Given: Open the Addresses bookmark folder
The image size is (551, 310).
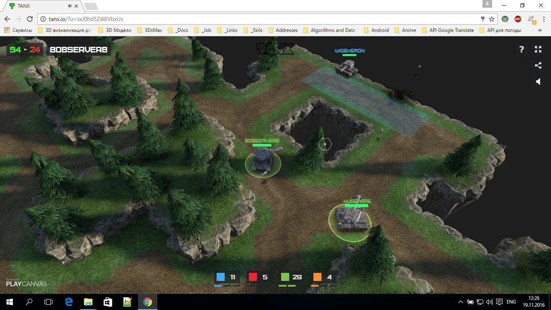Looking at the screenshot, I should [283, 30].
